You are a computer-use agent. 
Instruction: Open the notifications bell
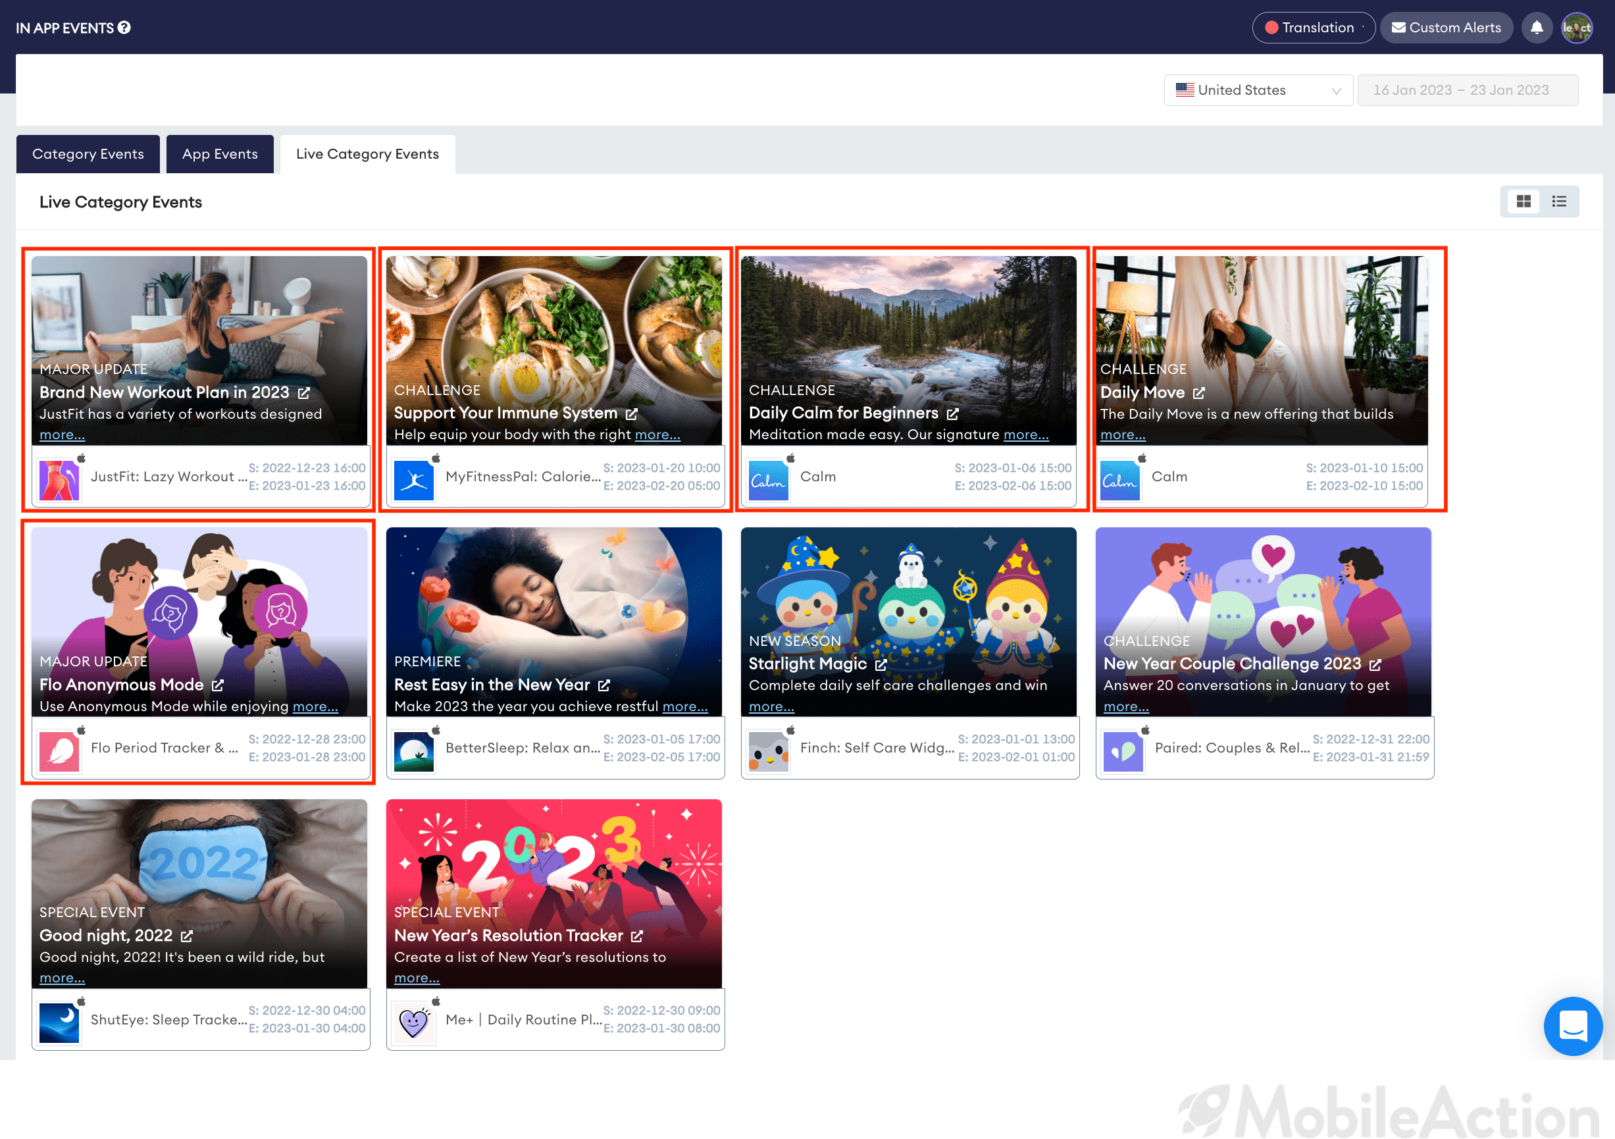1537,28
